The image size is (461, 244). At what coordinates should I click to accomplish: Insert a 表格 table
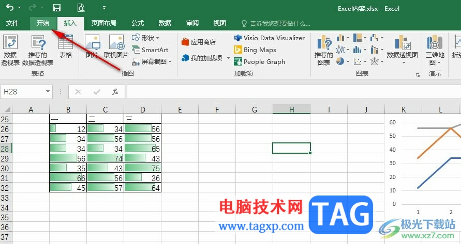66,46
